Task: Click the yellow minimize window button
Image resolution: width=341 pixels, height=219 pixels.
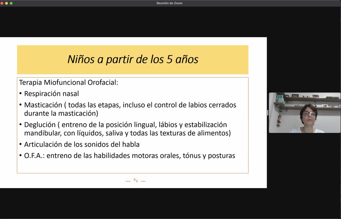Action: tap(7, 3)
